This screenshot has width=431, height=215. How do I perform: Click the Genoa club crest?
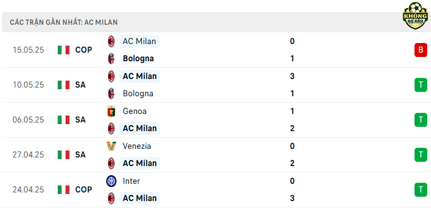[x=112, y=111]
